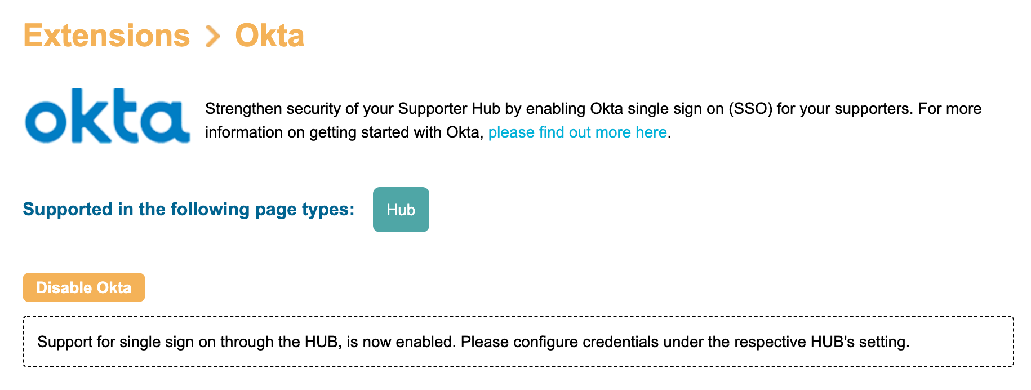Go back to the Extensions breadcrumb
This screenshot has width=1031, height=390.
(x=106, y=36)
